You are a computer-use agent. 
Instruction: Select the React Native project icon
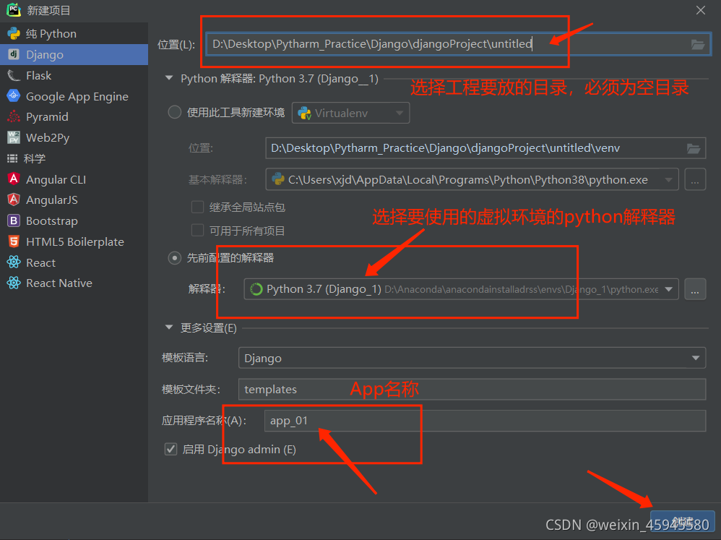click(14, 283)
